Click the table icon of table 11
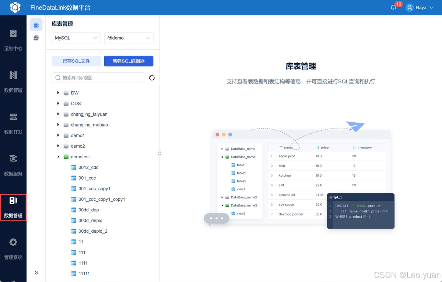The height and width of the screenshot is (282, 442). pyautogui.click(x=73, y=242)
